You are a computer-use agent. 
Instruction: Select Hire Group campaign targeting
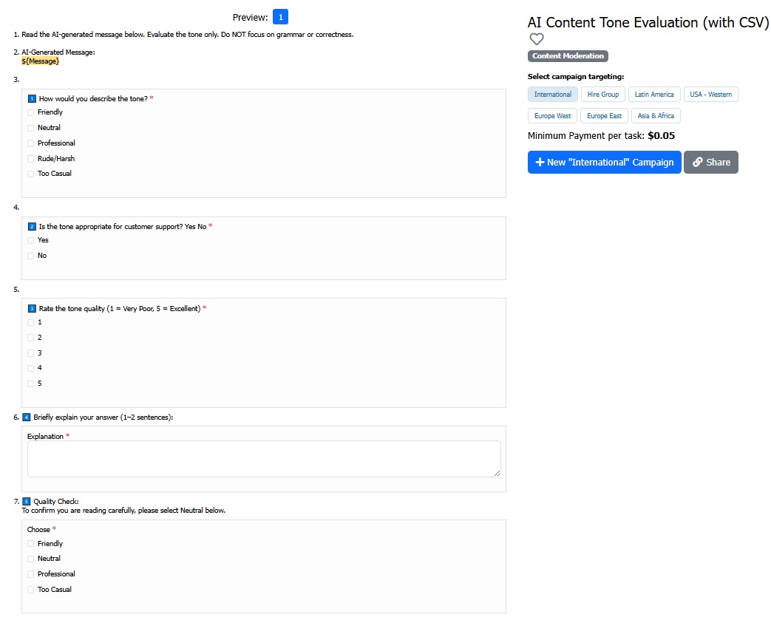(x=603, y=95)
